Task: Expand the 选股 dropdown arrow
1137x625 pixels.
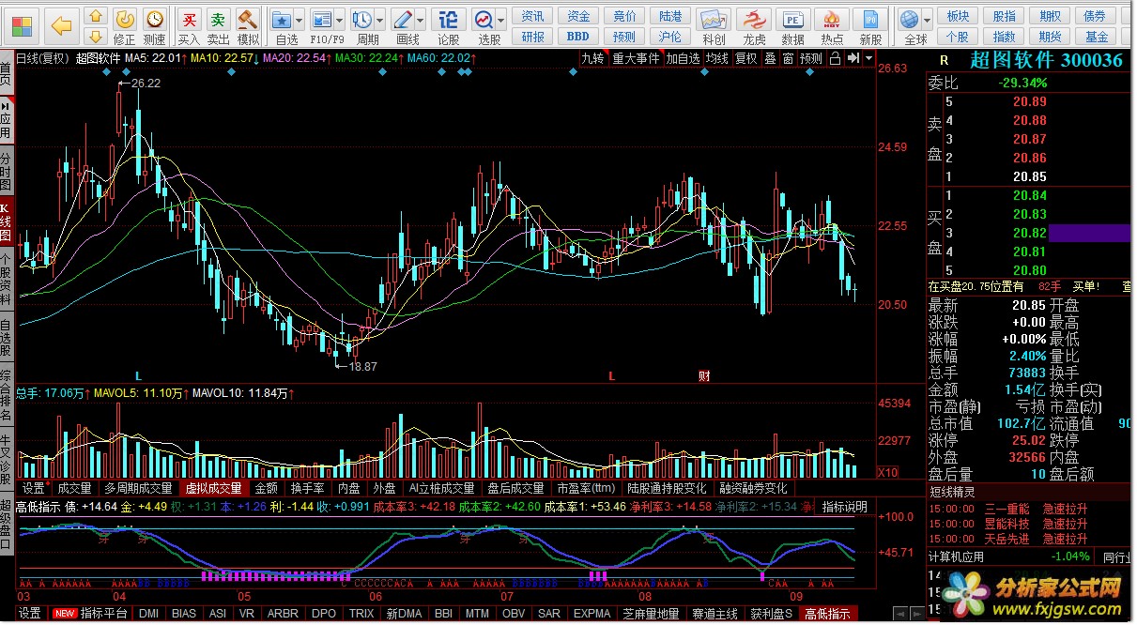Action: coord(501,20)
